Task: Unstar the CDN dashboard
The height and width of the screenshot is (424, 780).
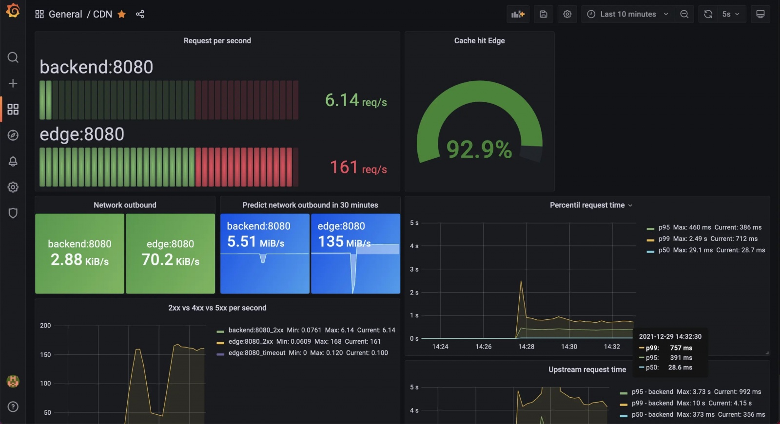Action: click(x=122, y=14)
